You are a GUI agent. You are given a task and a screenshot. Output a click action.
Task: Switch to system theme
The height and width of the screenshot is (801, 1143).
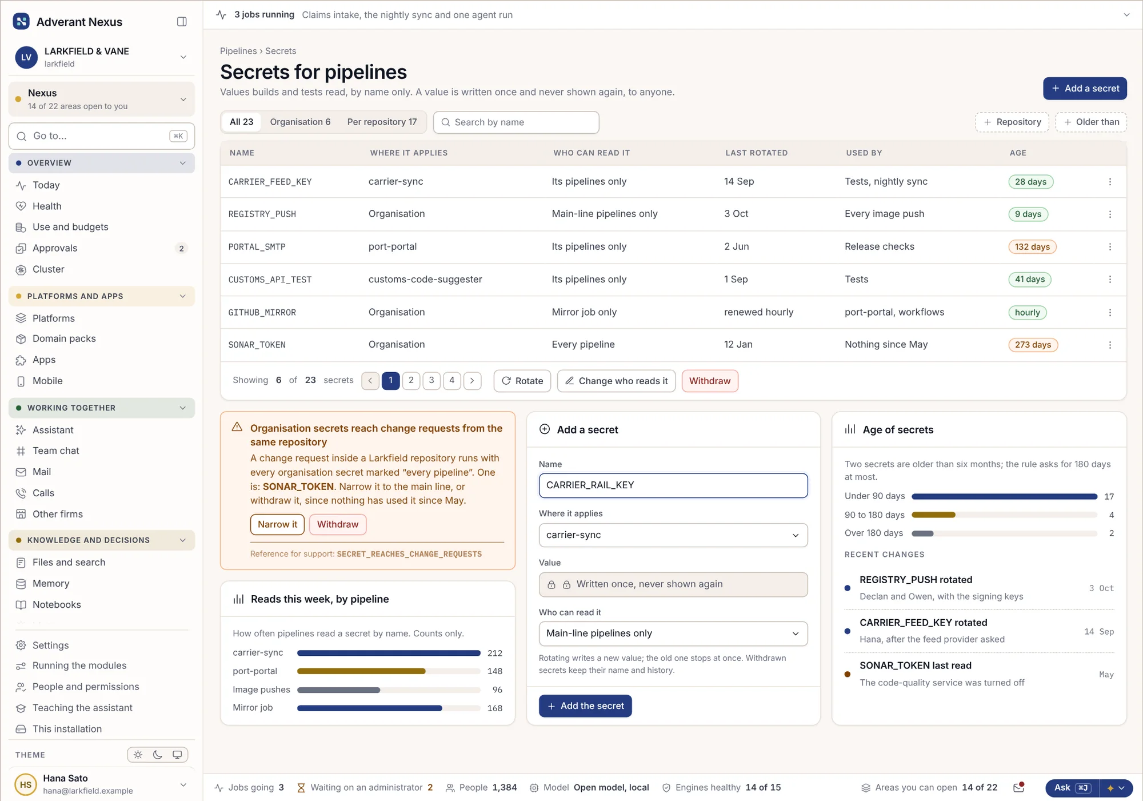177,755
